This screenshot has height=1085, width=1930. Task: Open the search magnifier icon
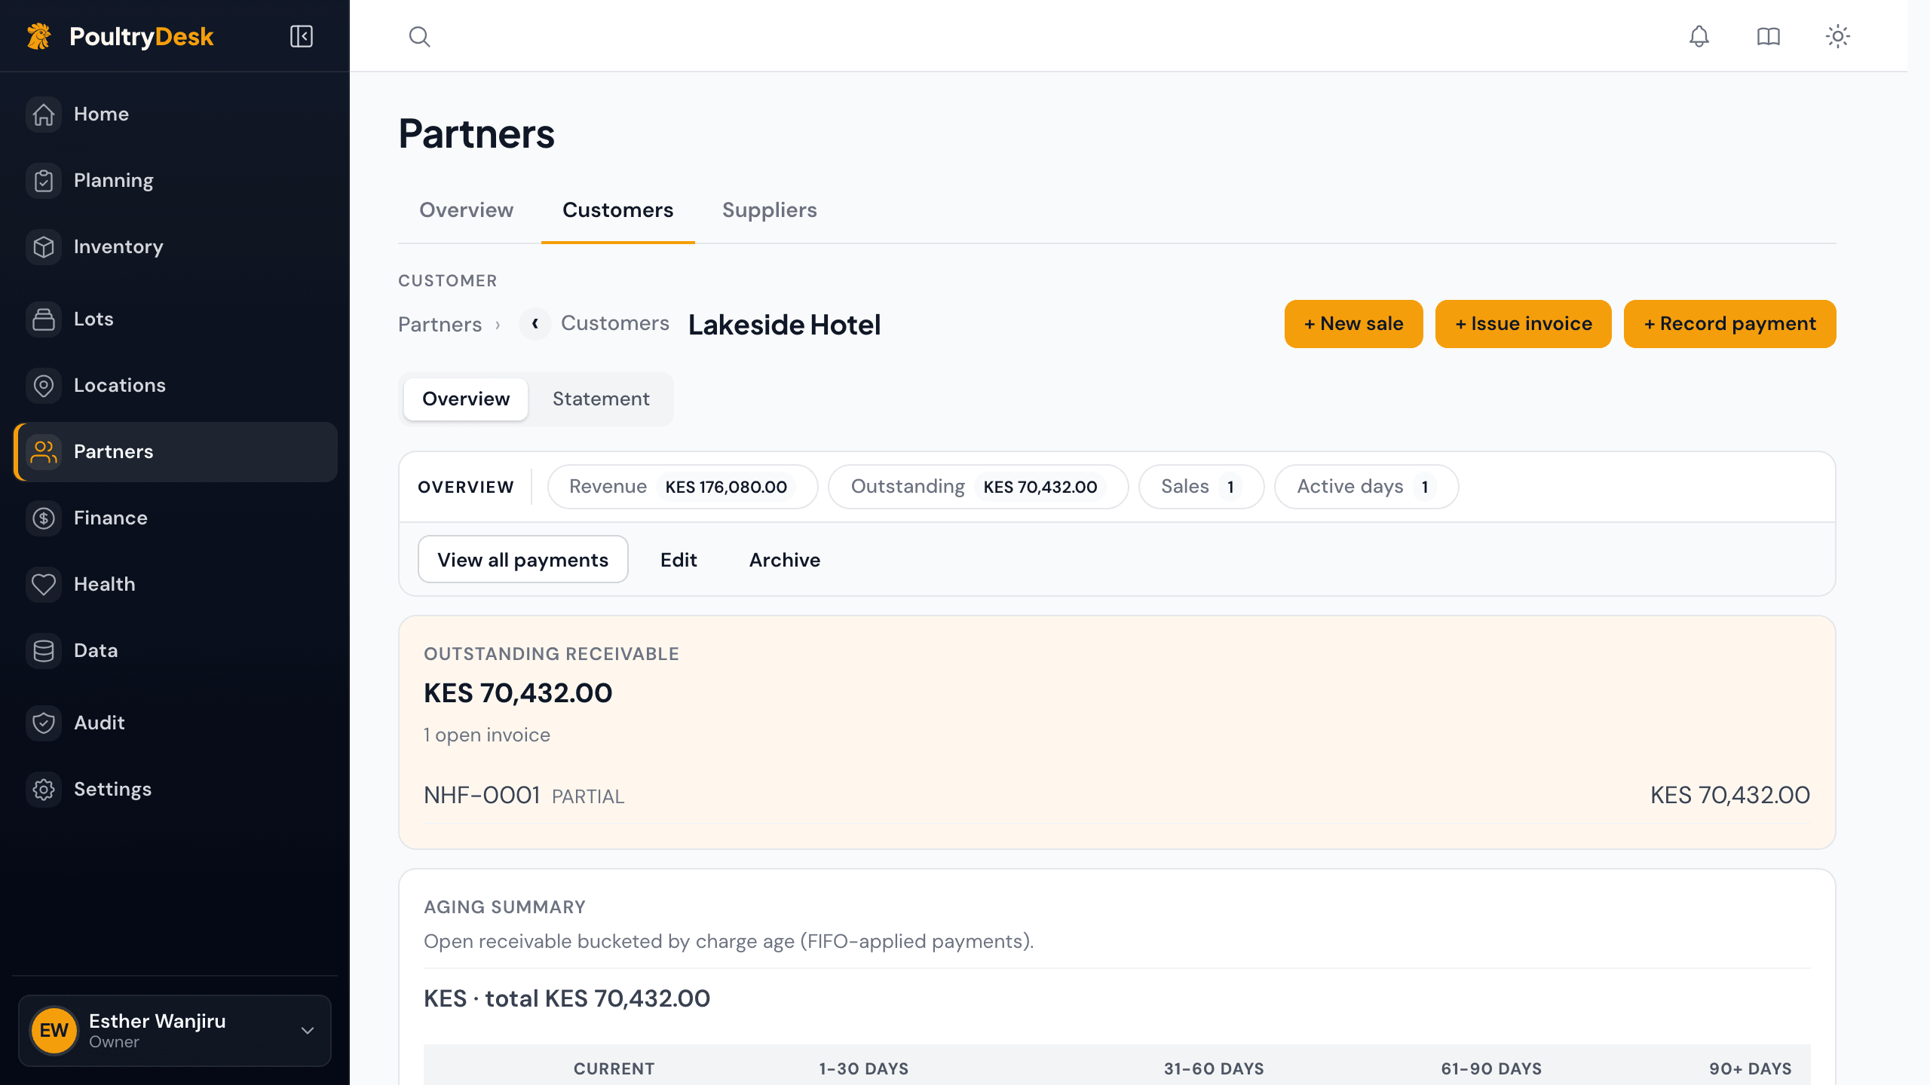pos(419,36)
